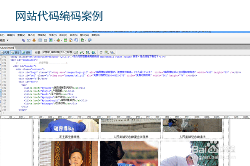Insert a Server-Side Include
250x166 pixels.
[x=71, y=40]
